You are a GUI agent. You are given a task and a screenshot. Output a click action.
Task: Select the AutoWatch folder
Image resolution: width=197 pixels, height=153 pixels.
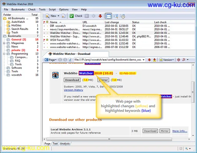18,22
